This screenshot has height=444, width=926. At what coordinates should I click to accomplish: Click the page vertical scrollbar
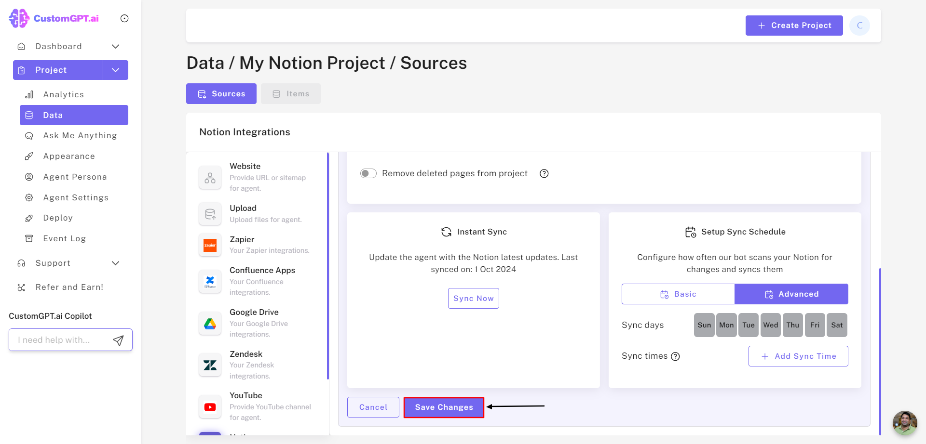(x=880, y=352)
